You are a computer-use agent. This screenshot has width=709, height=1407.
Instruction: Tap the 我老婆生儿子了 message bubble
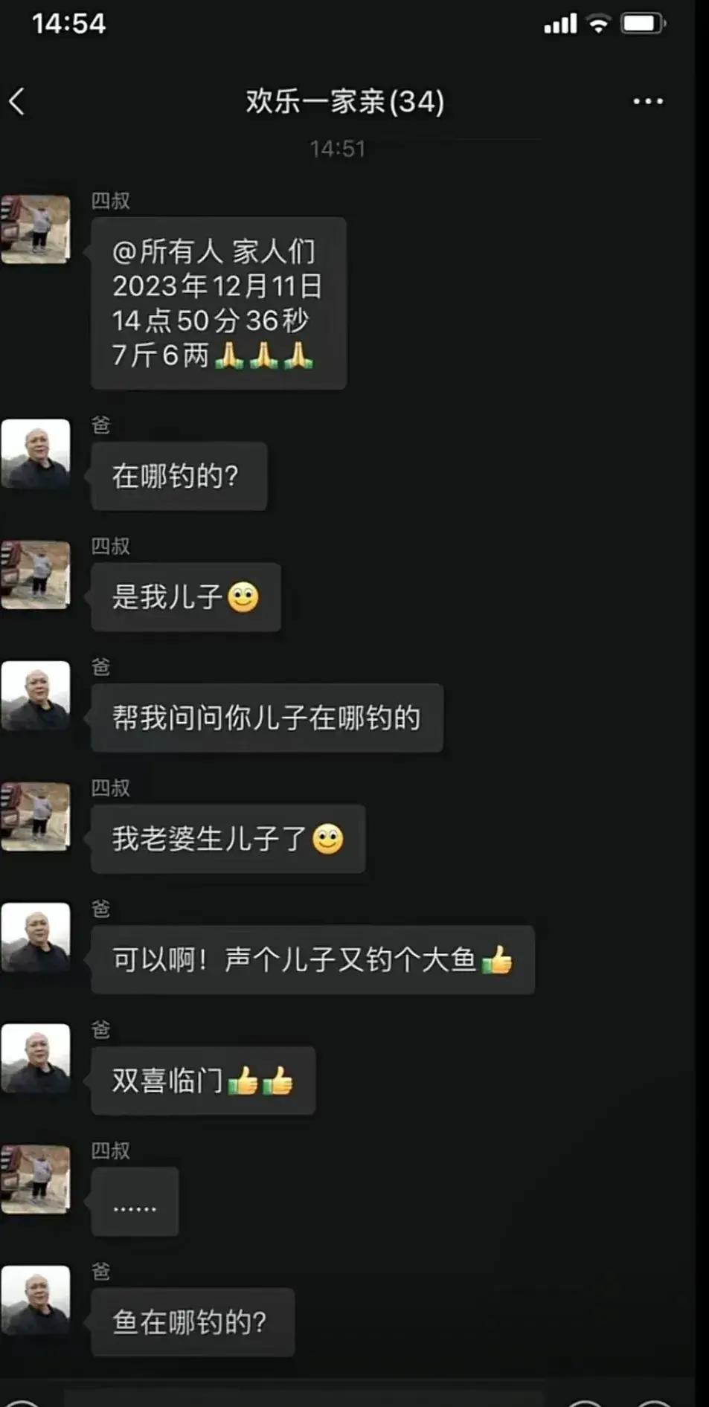(228, 839)
